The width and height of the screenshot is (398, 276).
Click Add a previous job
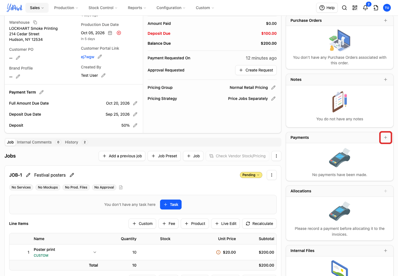[122, 156]
